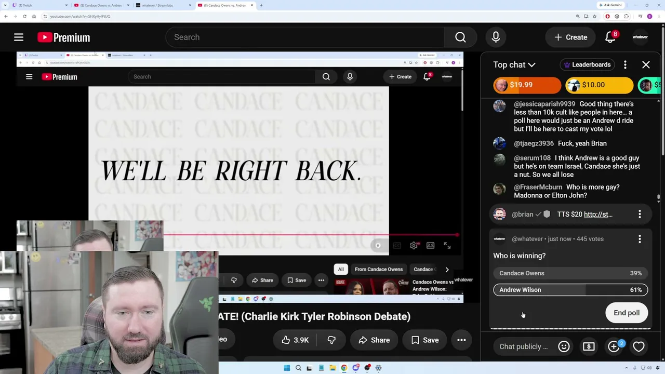Open @serum108 chat username
The height and width of the screenshot is (374, 665).
coord(532,158)
